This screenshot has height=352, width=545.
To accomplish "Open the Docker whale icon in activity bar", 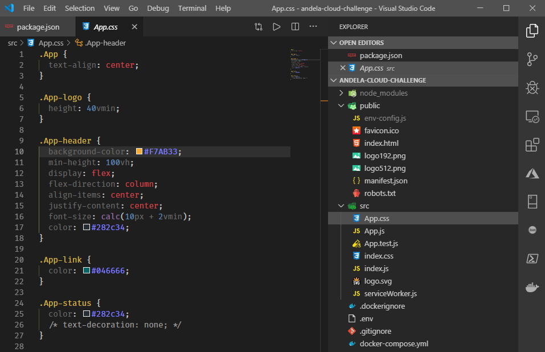I will pos(532,288).
